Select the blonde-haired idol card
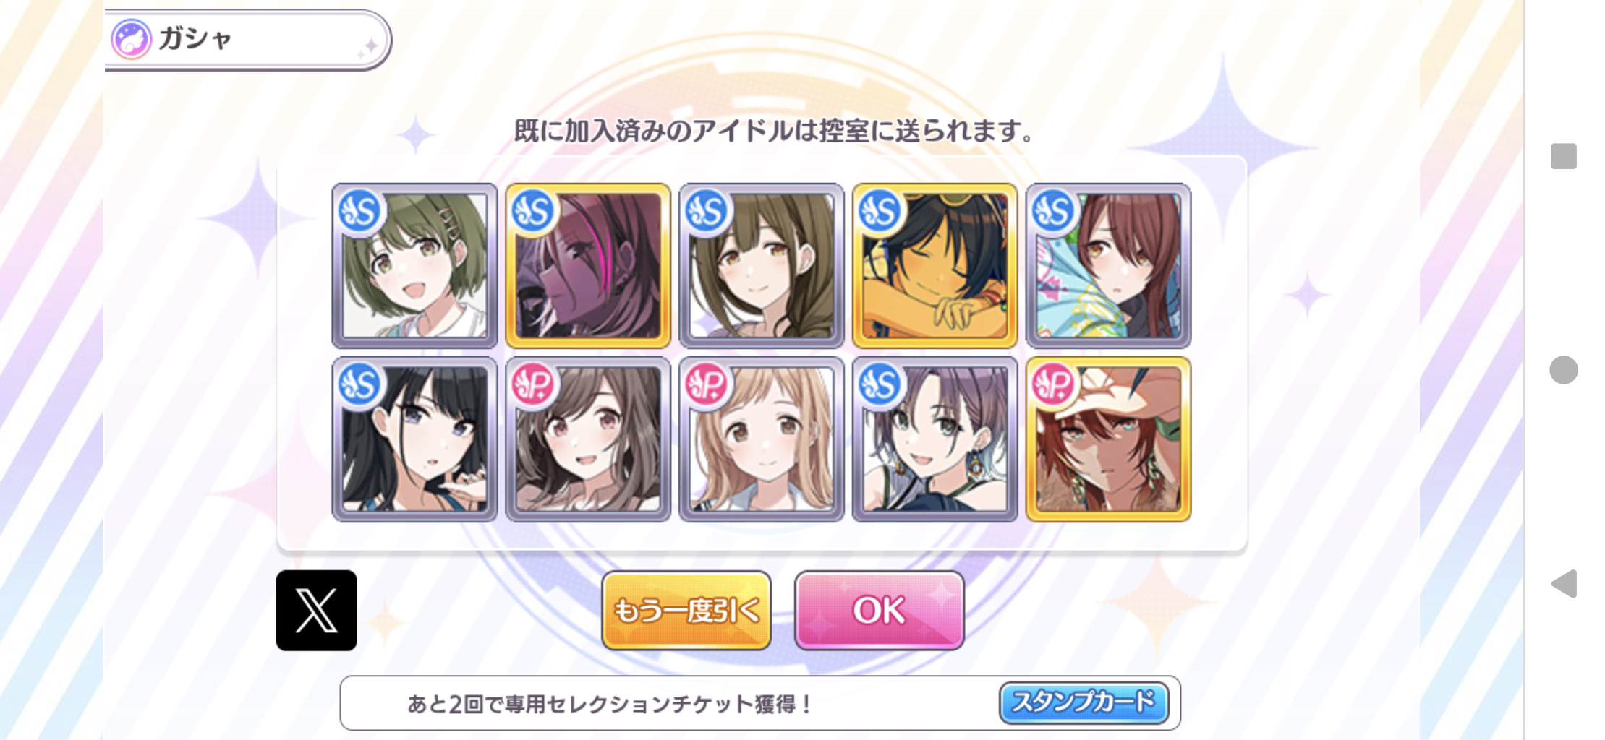Viewport: 1605px width, 740px height. [x=762, y=439]
